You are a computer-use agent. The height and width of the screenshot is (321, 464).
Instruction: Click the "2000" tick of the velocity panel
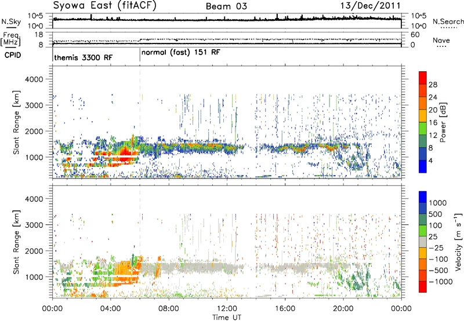34,251
